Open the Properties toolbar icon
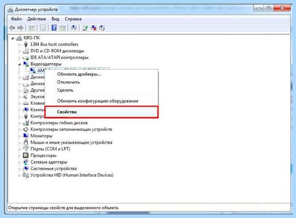 click(42, 28)
